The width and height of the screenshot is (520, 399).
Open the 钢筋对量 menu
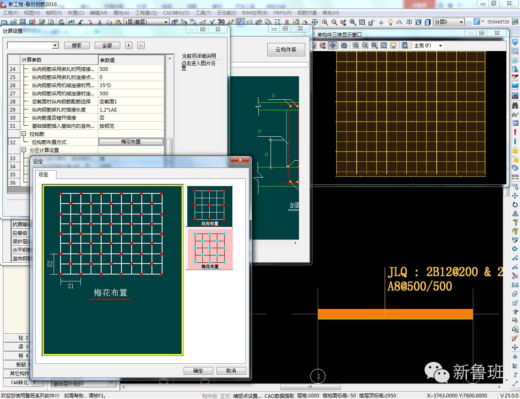tap(307, 13)
